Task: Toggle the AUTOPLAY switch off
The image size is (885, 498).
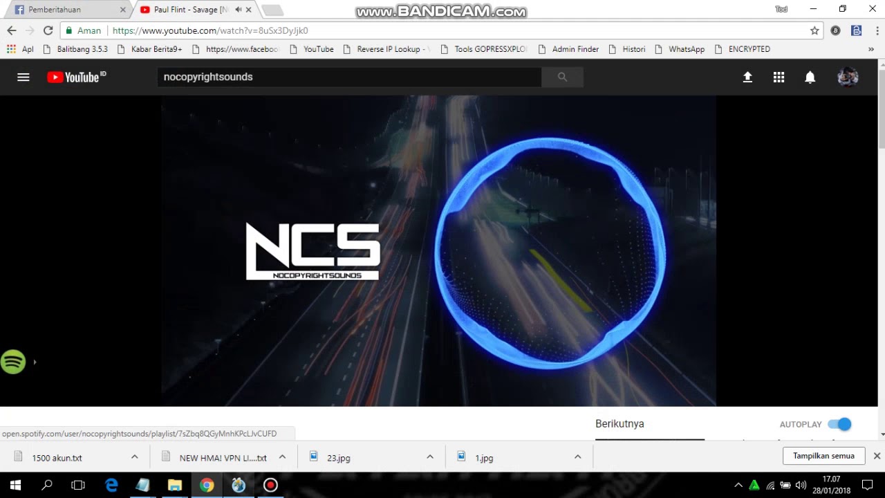Action: 839,424
